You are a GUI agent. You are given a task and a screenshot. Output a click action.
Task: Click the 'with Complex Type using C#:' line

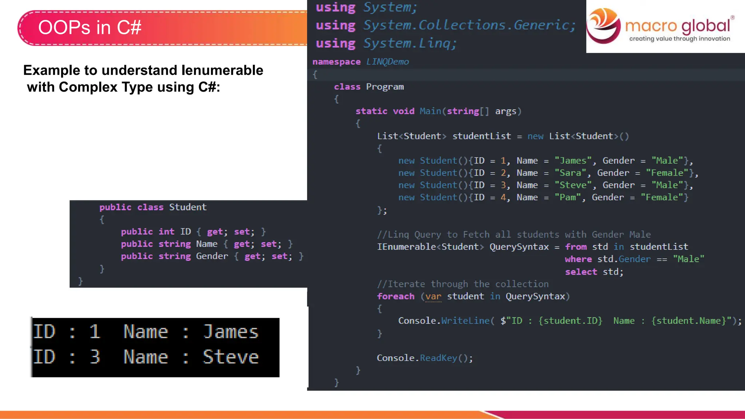point(123,87)
